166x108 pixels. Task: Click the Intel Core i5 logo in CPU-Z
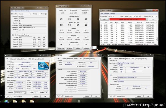[x=43, y=66]
